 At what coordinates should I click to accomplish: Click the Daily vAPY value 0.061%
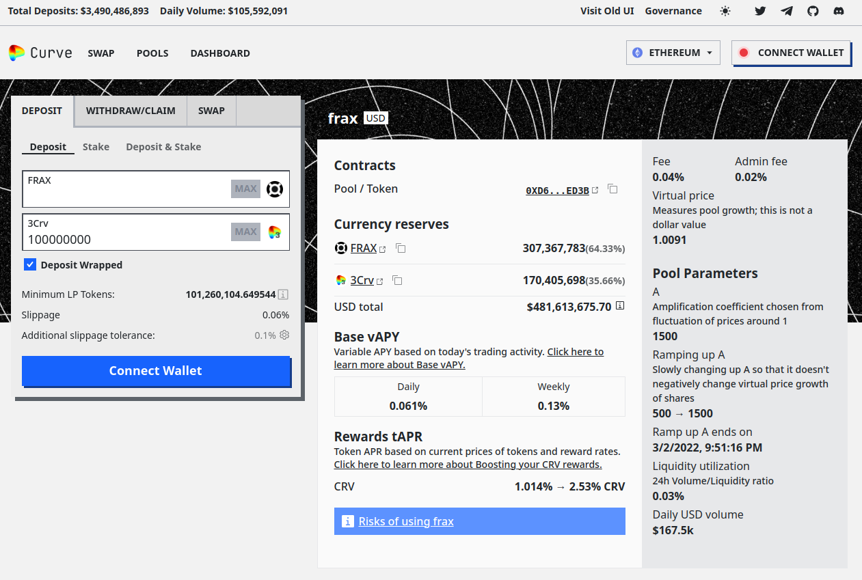tap(408, 406)
